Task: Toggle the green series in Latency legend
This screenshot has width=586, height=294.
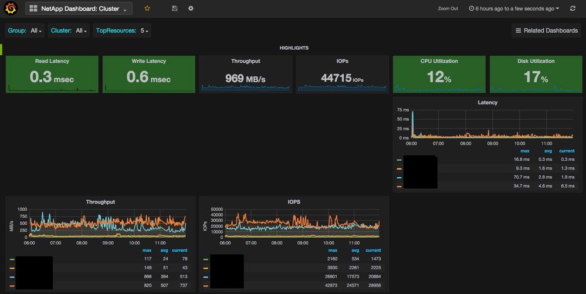Action: 399,160
